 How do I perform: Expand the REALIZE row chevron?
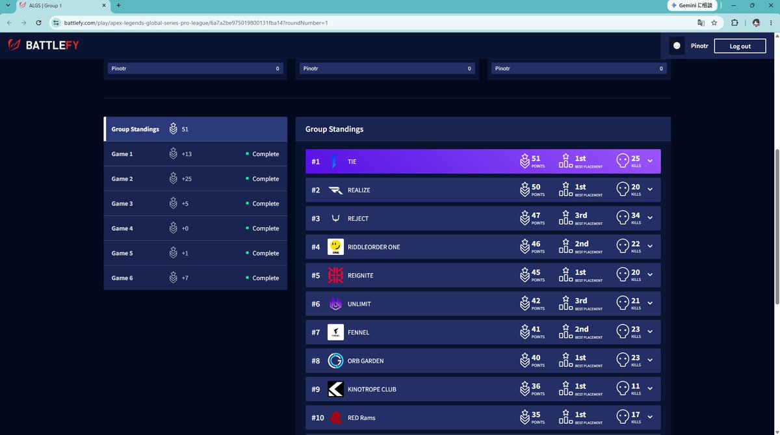(x=650, y=190)
